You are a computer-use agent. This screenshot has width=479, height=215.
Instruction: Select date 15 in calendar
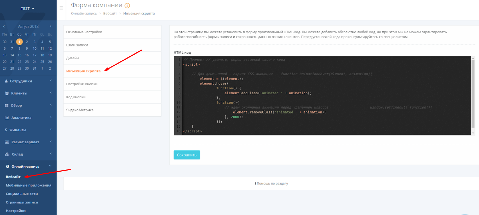click(19, 55)
